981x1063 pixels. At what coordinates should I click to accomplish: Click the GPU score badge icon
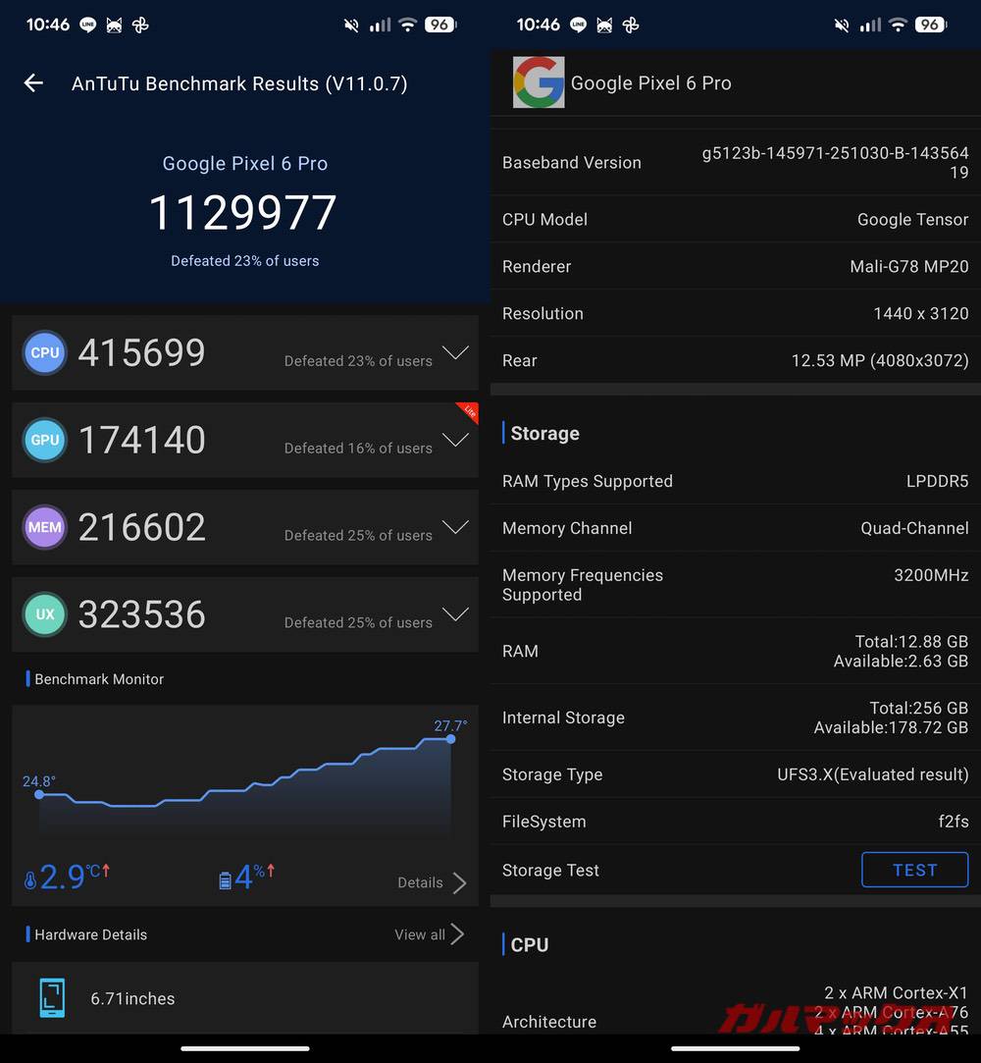click(44, 440)
